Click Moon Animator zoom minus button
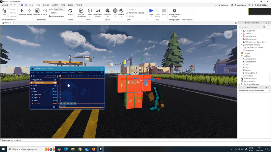271x152 pixels. (32, 107)
